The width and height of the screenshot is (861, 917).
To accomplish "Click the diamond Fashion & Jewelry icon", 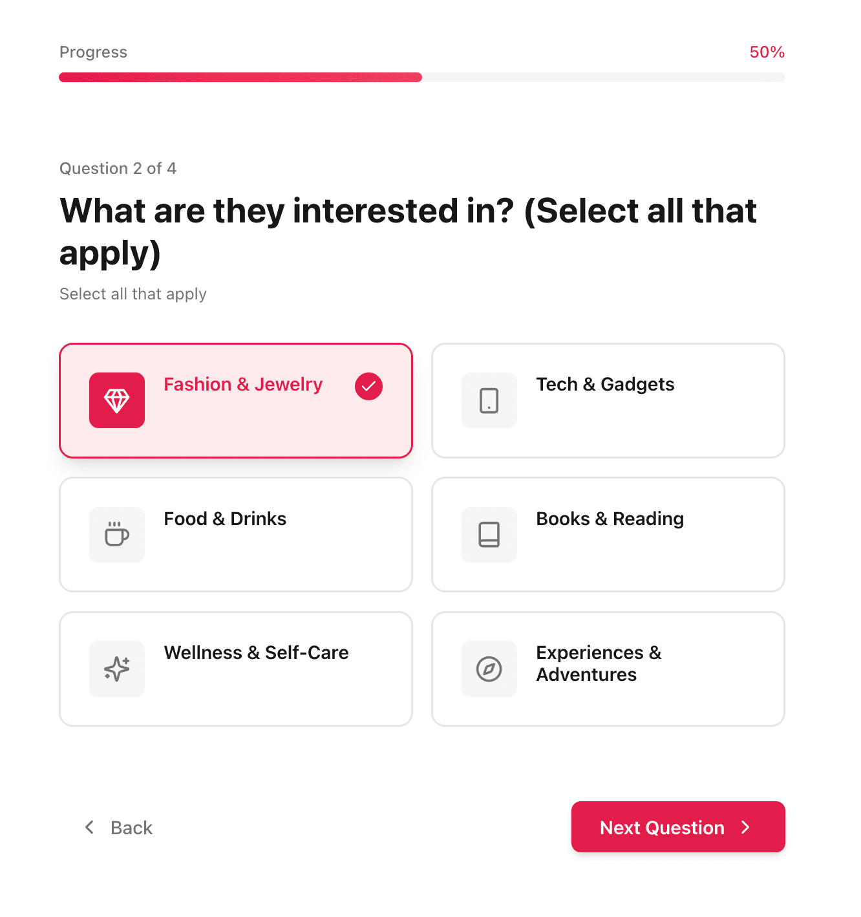I will coord(117,400).
